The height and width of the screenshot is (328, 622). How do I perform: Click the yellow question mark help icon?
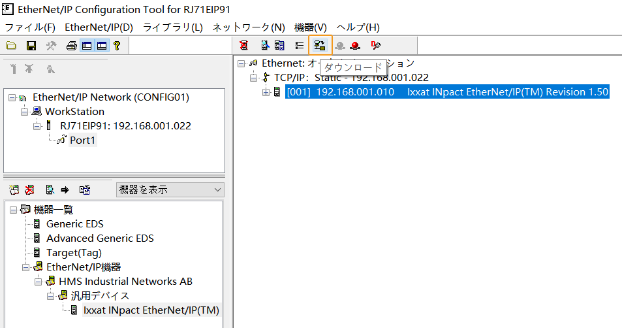(117, 46)
